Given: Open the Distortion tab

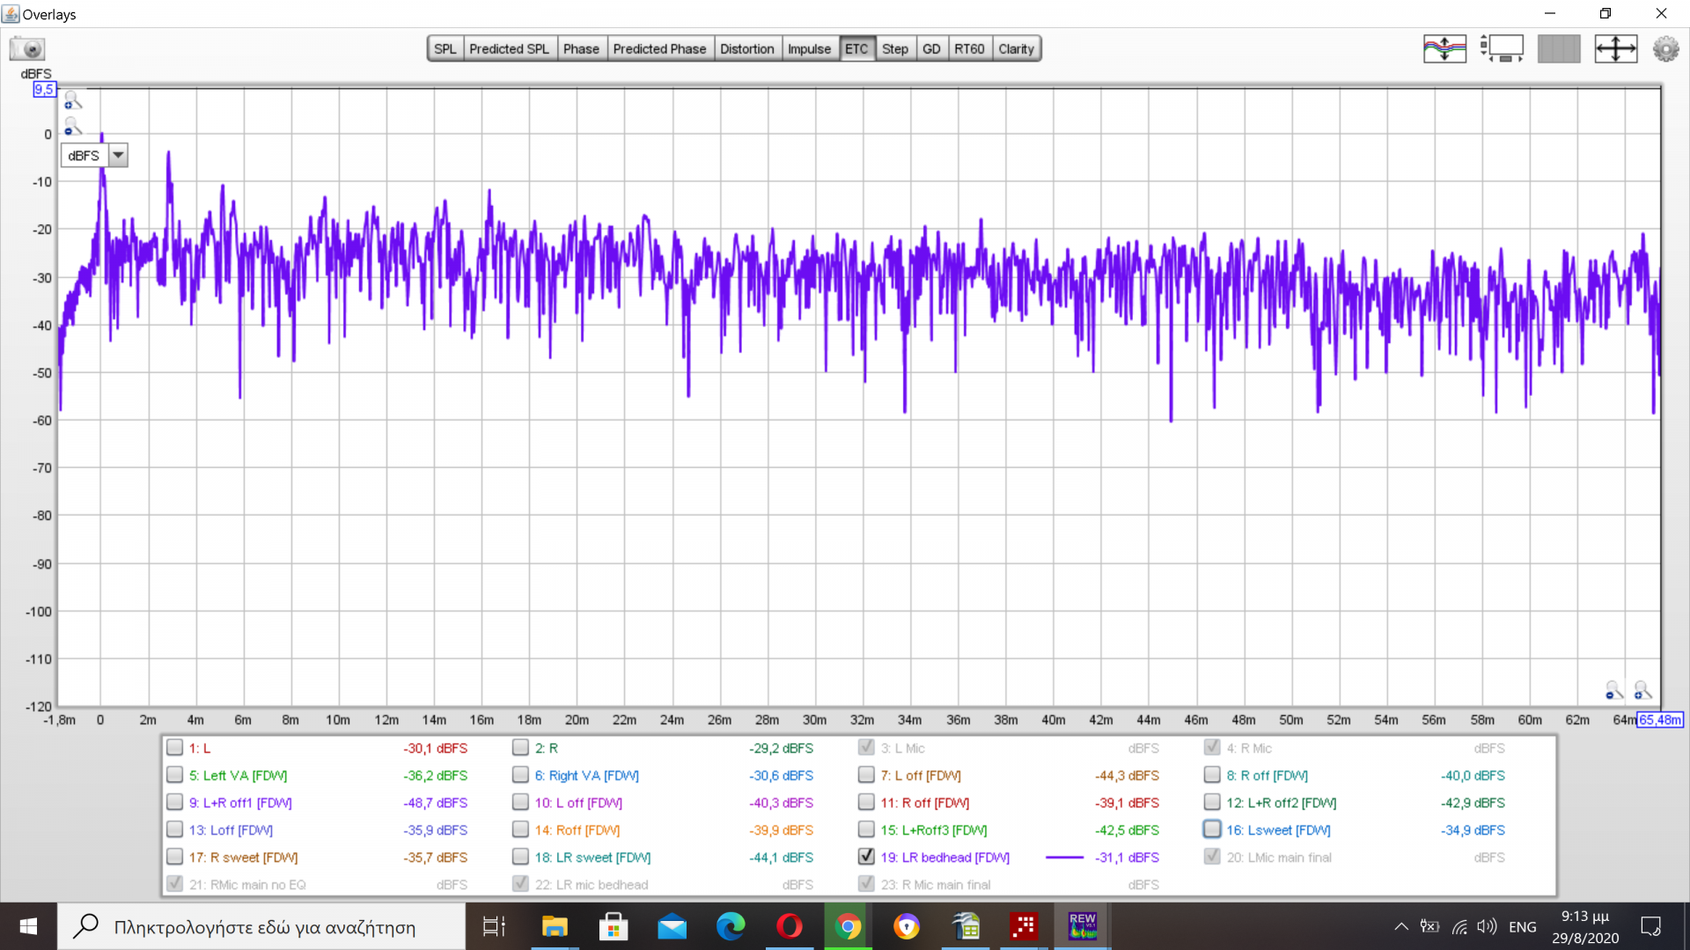Looking at the screenshot, I should [746, 49].
